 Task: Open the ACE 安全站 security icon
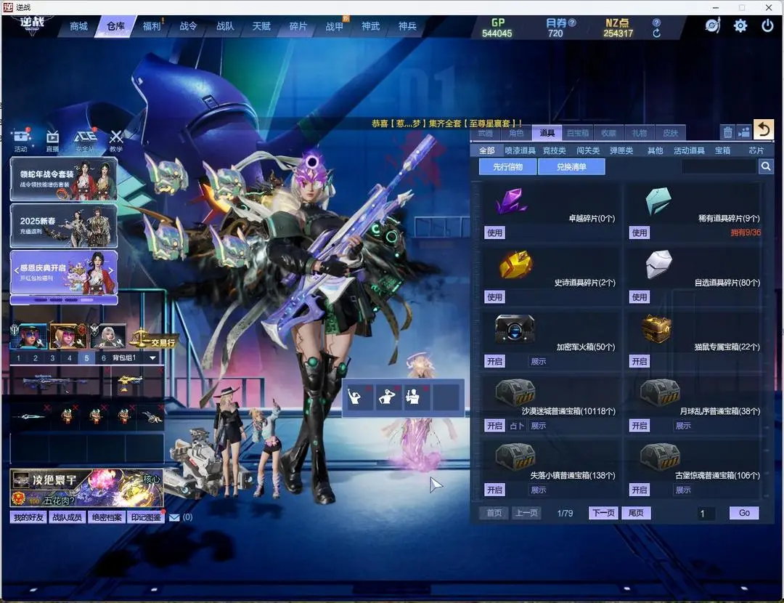[85, 140]
